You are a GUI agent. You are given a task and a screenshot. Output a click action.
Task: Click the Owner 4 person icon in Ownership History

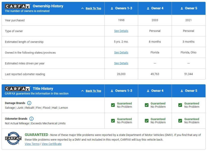tap(148, 8)
